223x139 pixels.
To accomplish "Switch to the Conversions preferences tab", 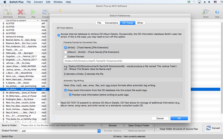I will click(x=111, y=23).
